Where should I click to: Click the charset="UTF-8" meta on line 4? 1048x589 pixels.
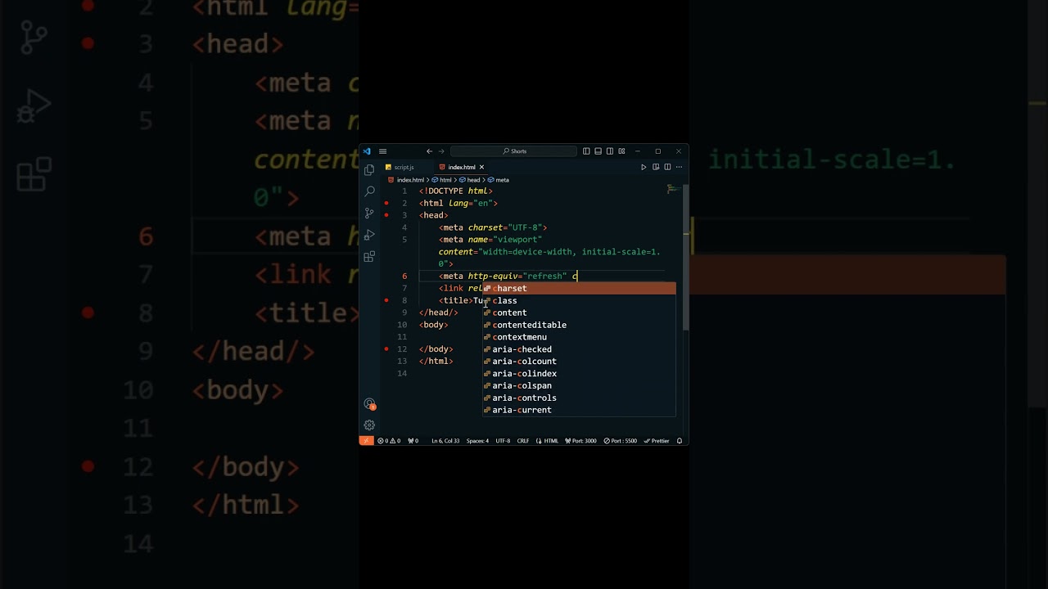[493, 227]
